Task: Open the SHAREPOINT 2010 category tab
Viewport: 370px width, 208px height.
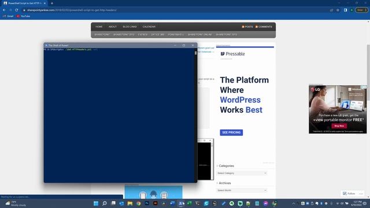Action: click(124, 35)
